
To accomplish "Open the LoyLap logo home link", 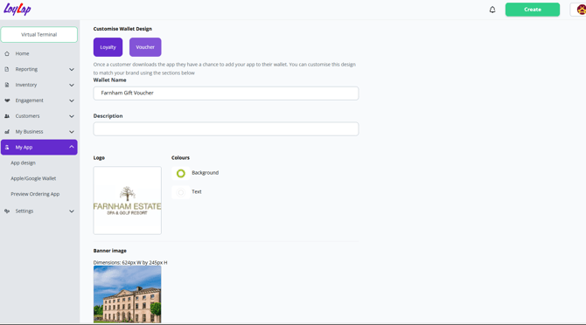I will point(17,9).
